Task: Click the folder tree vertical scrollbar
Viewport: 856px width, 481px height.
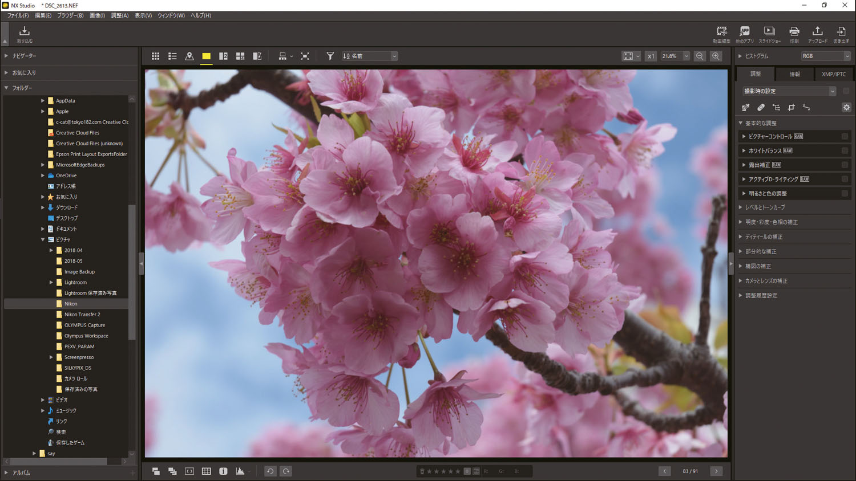Action: click(132, 272)
